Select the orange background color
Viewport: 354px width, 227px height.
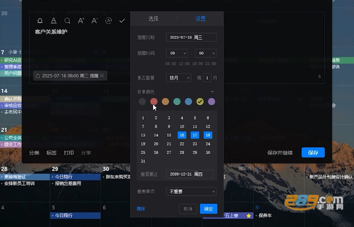point(165,102)
